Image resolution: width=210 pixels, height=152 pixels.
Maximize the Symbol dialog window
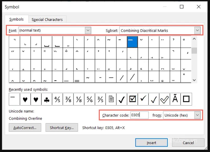[x=182, y=7]
